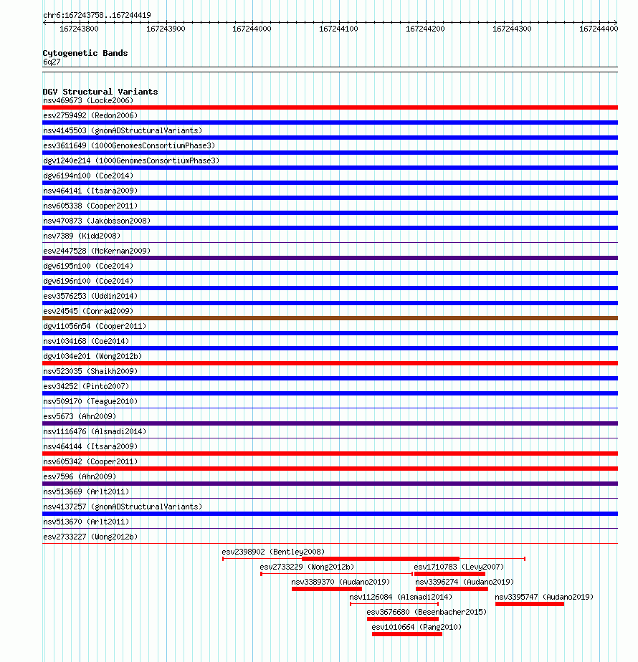The image size is (638, 662).
Task: Open nsv1116476 (Alsmadi2014) variant
Action: coord(95,431)
